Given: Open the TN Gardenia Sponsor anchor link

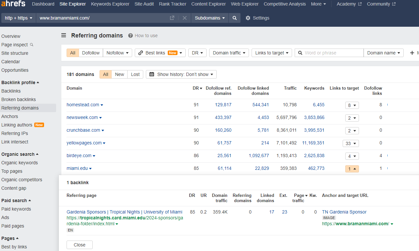Looking at the screenshot, I should click(x=344, y=212).
